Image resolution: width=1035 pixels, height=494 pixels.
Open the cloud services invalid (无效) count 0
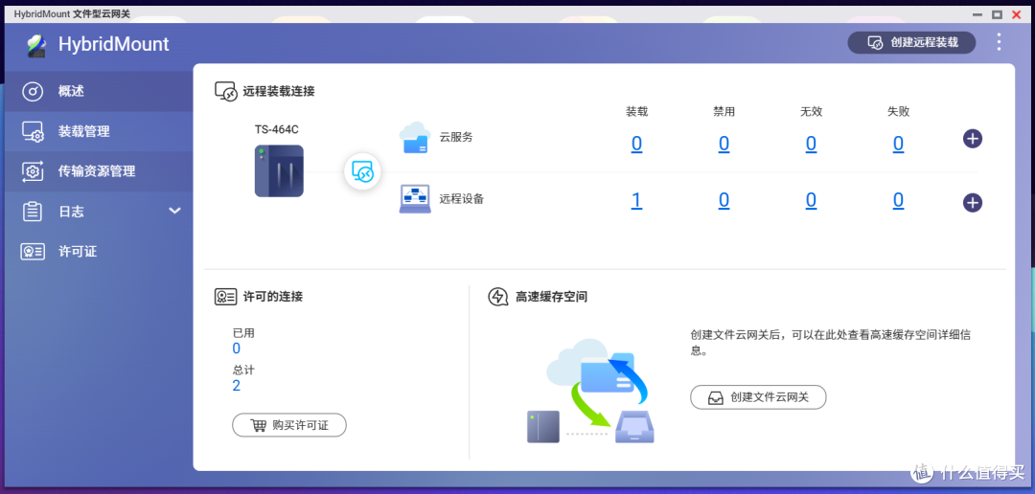812,144
